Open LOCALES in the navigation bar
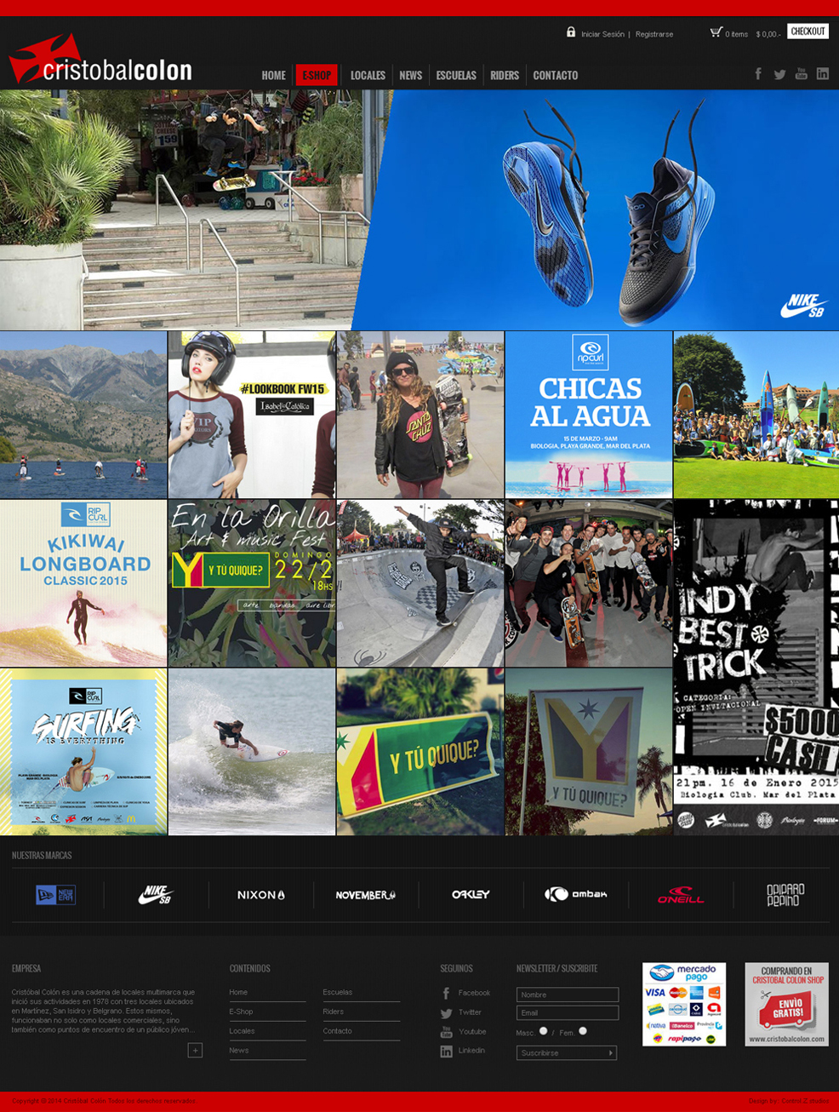 point(368,75)
